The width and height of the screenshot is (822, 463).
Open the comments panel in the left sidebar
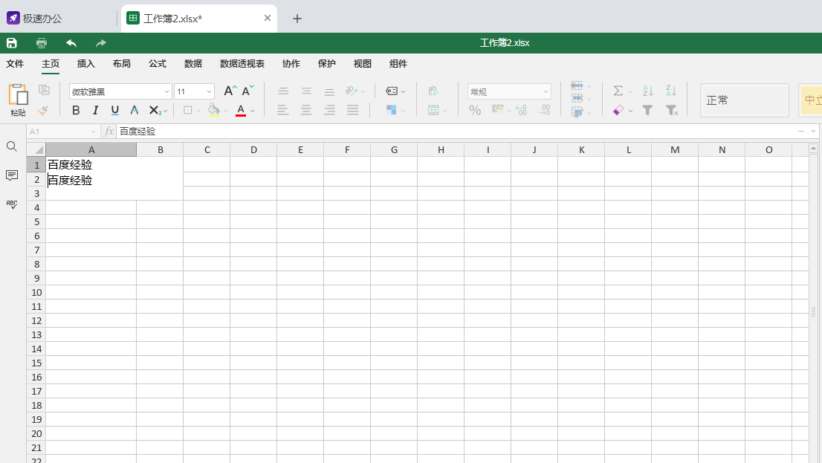12,175
